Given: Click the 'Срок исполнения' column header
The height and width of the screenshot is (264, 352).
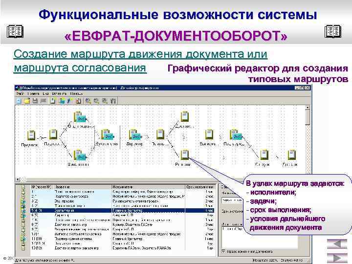Looking at the screenshot, I should click(x=199, y=187).
